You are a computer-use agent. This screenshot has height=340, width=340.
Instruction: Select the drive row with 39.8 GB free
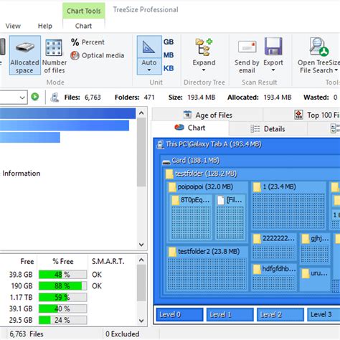68,275
